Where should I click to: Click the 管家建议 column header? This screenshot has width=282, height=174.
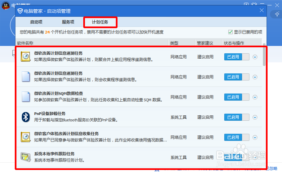pyautogui.click(x=205, y=43)
